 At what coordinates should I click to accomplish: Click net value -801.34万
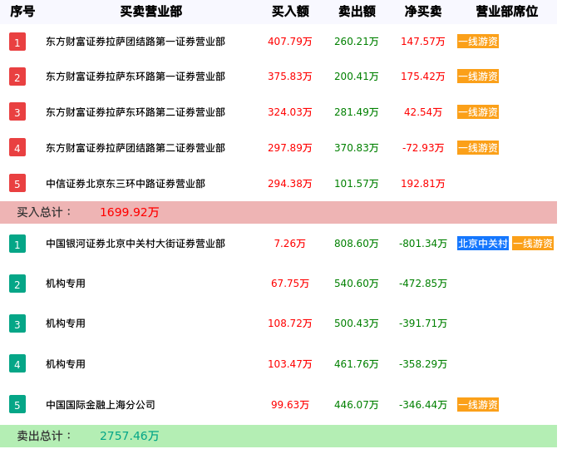(x=423, y=244)
